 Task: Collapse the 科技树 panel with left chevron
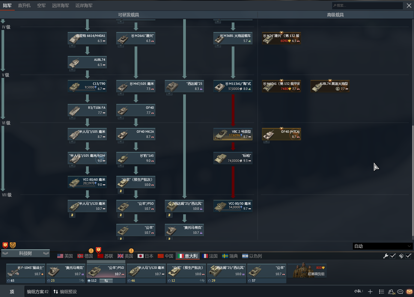coord(5,253)
